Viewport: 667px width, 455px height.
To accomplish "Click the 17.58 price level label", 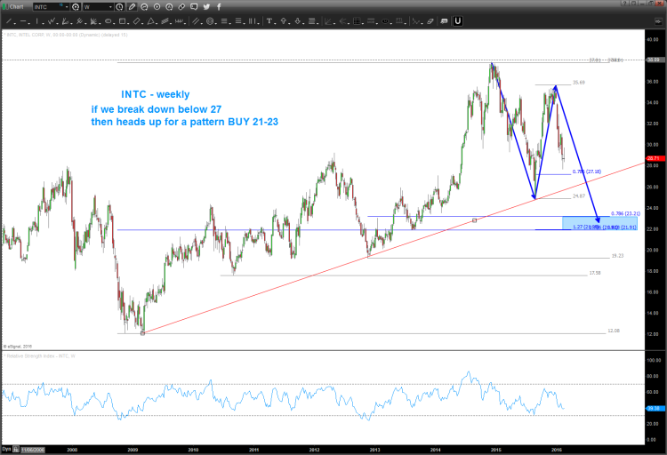I will coord(595,273).
